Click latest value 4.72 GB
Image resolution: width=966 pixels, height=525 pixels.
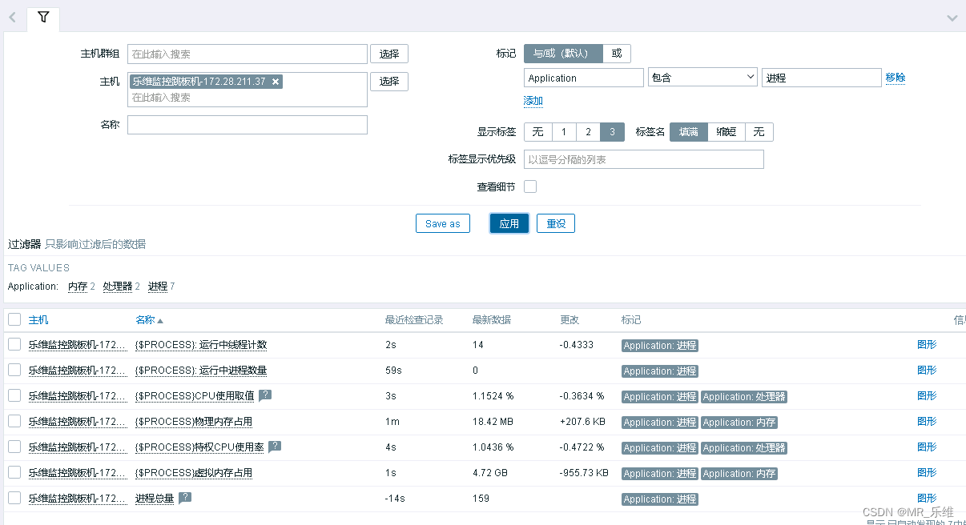pyautogui.click(x=490, y=473)
